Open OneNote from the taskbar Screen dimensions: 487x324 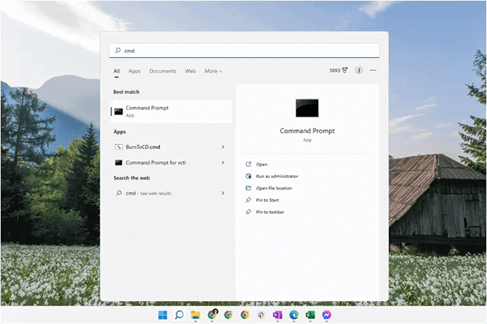click(278, 315)
